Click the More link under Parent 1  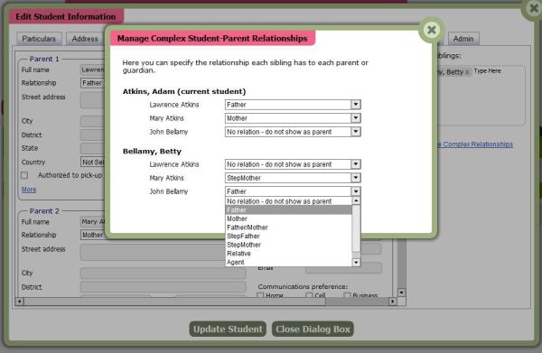tap(29, 190)
